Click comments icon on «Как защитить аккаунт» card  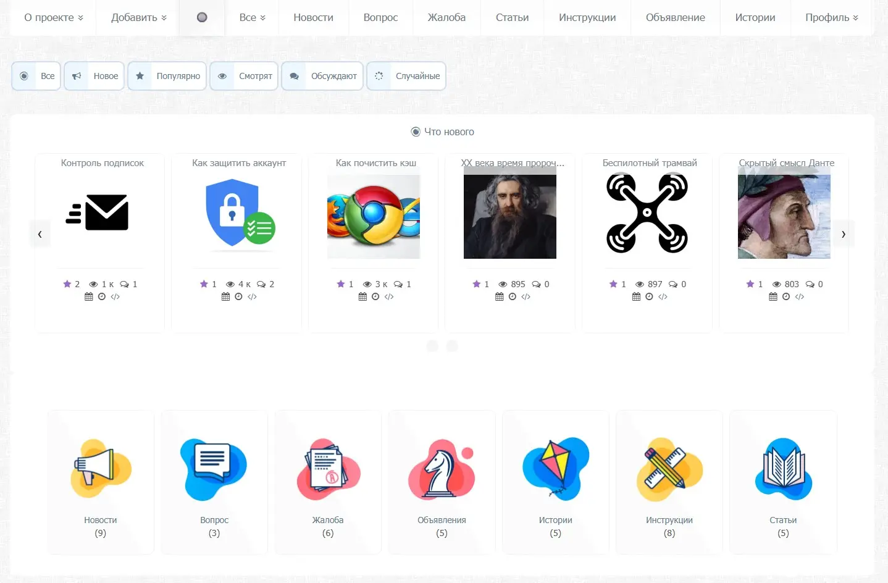pyautogui.click(x=261, y=285)
